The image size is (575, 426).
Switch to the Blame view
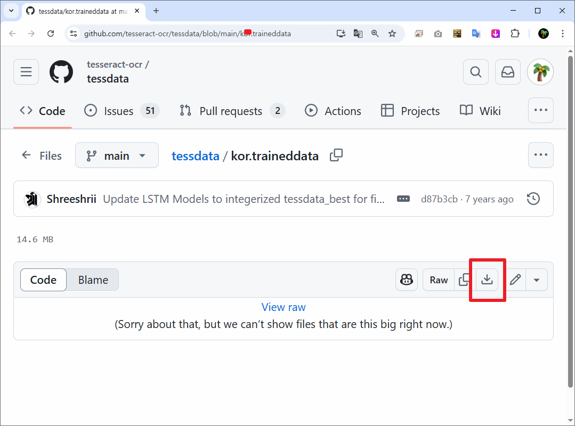(93, 280)
